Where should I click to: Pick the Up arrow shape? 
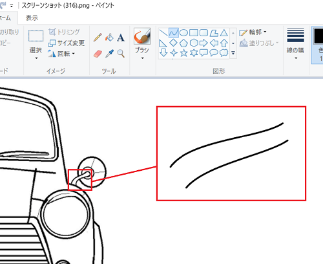click(x=224, y=43)
